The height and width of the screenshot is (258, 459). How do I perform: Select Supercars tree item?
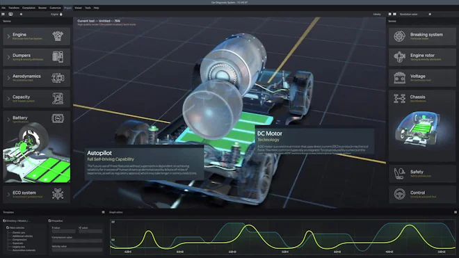[x=17, y=243]
